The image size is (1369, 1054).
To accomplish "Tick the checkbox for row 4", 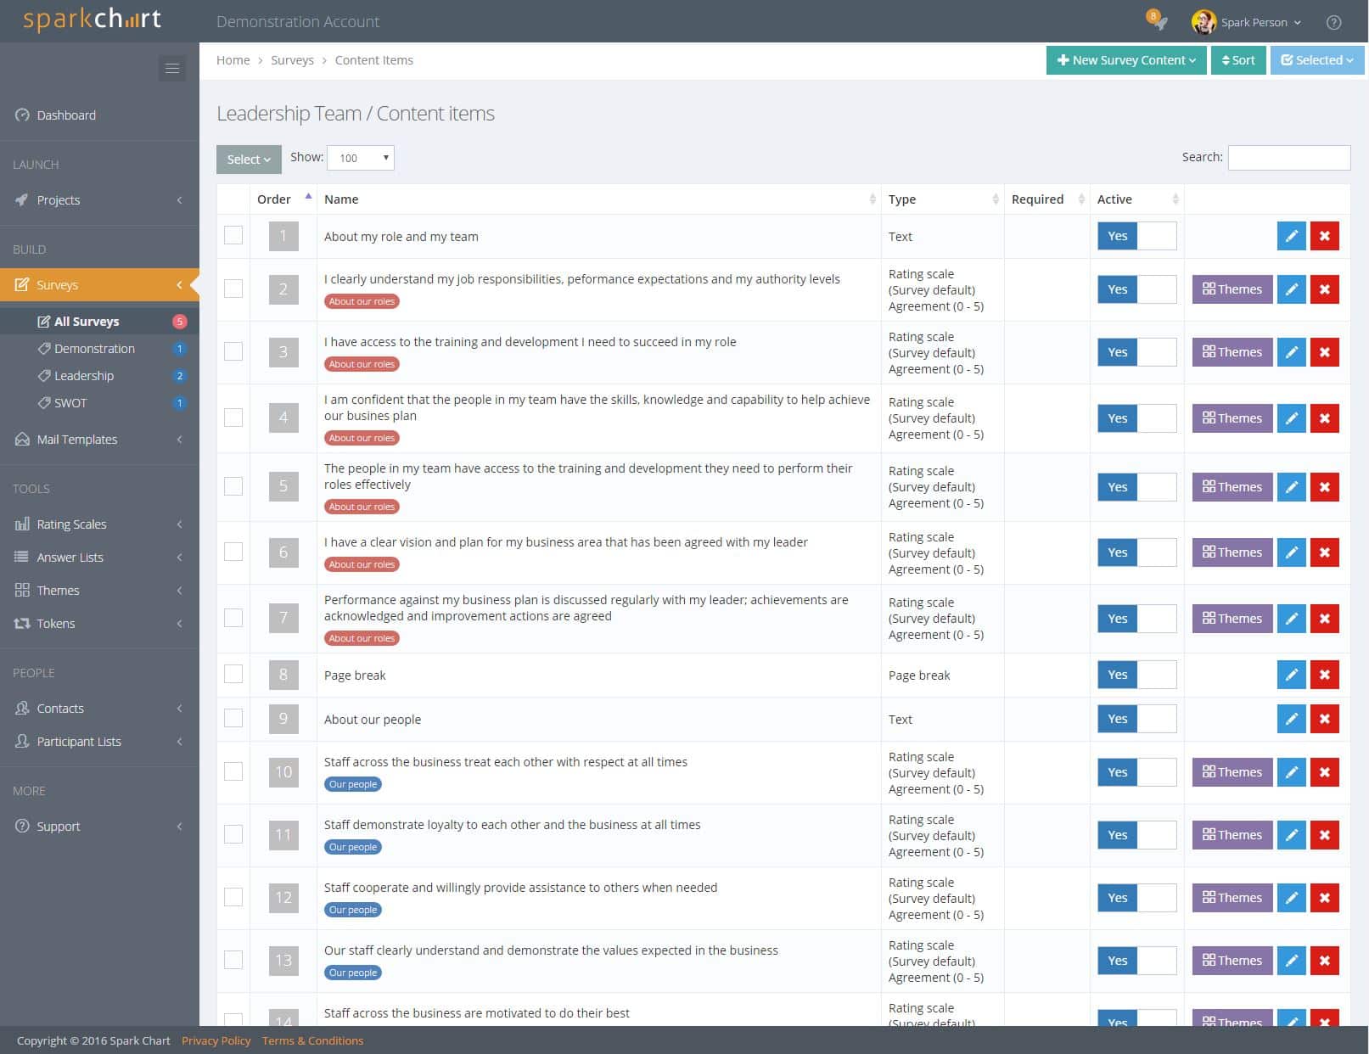I will point(233,418).
